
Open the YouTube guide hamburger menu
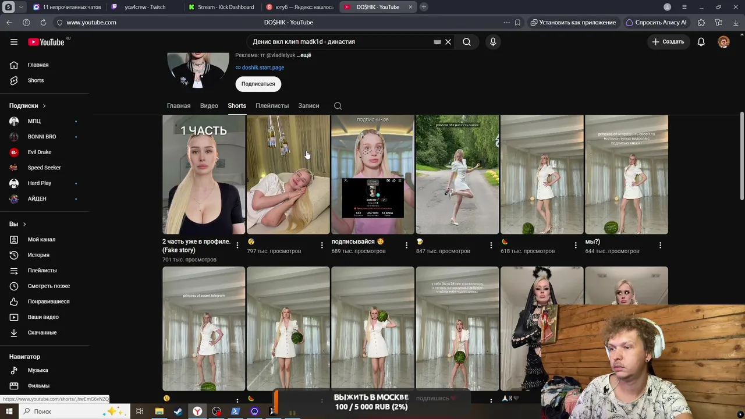[14, 42]
